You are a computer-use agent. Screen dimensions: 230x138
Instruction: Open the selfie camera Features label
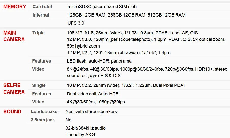pos(41,94)
